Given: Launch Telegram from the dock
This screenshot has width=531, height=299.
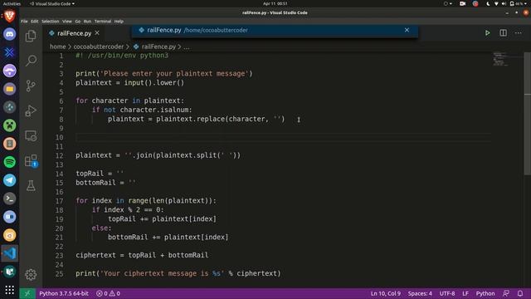Looking at the screenshot, I should point(9,180).
